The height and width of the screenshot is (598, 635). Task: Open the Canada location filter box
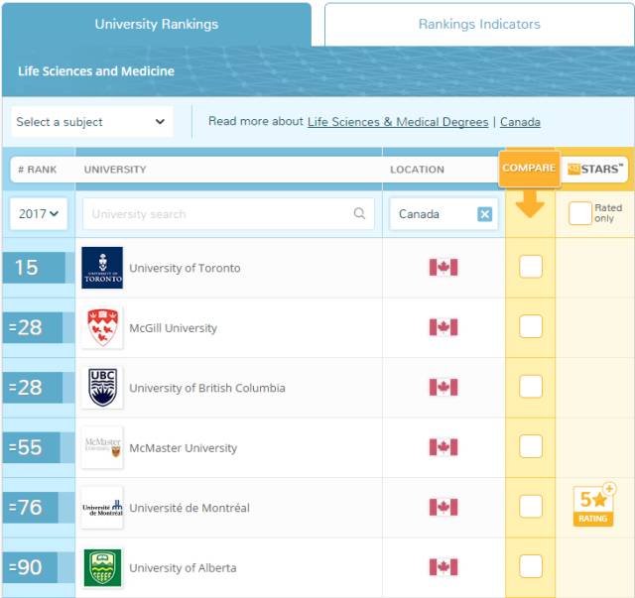click(444, 214)
